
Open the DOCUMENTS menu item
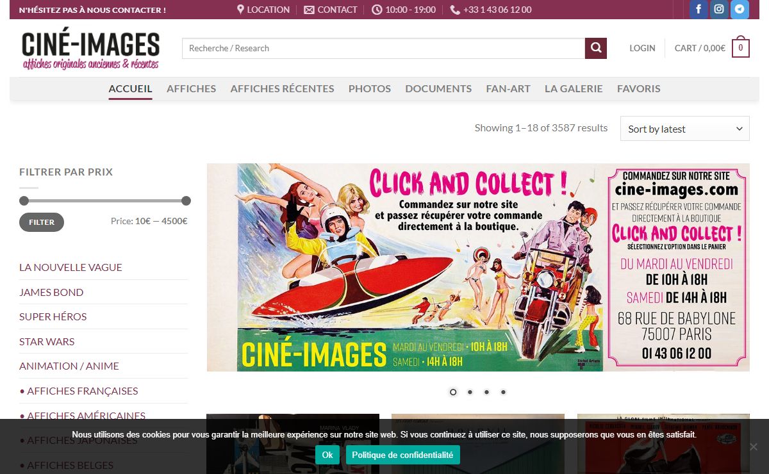[438, 89]
